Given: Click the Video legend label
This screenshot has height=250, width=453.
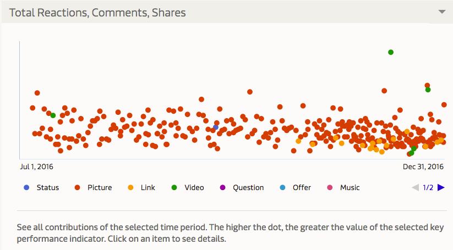Looking at the screenshot, I should coord(194,187).
